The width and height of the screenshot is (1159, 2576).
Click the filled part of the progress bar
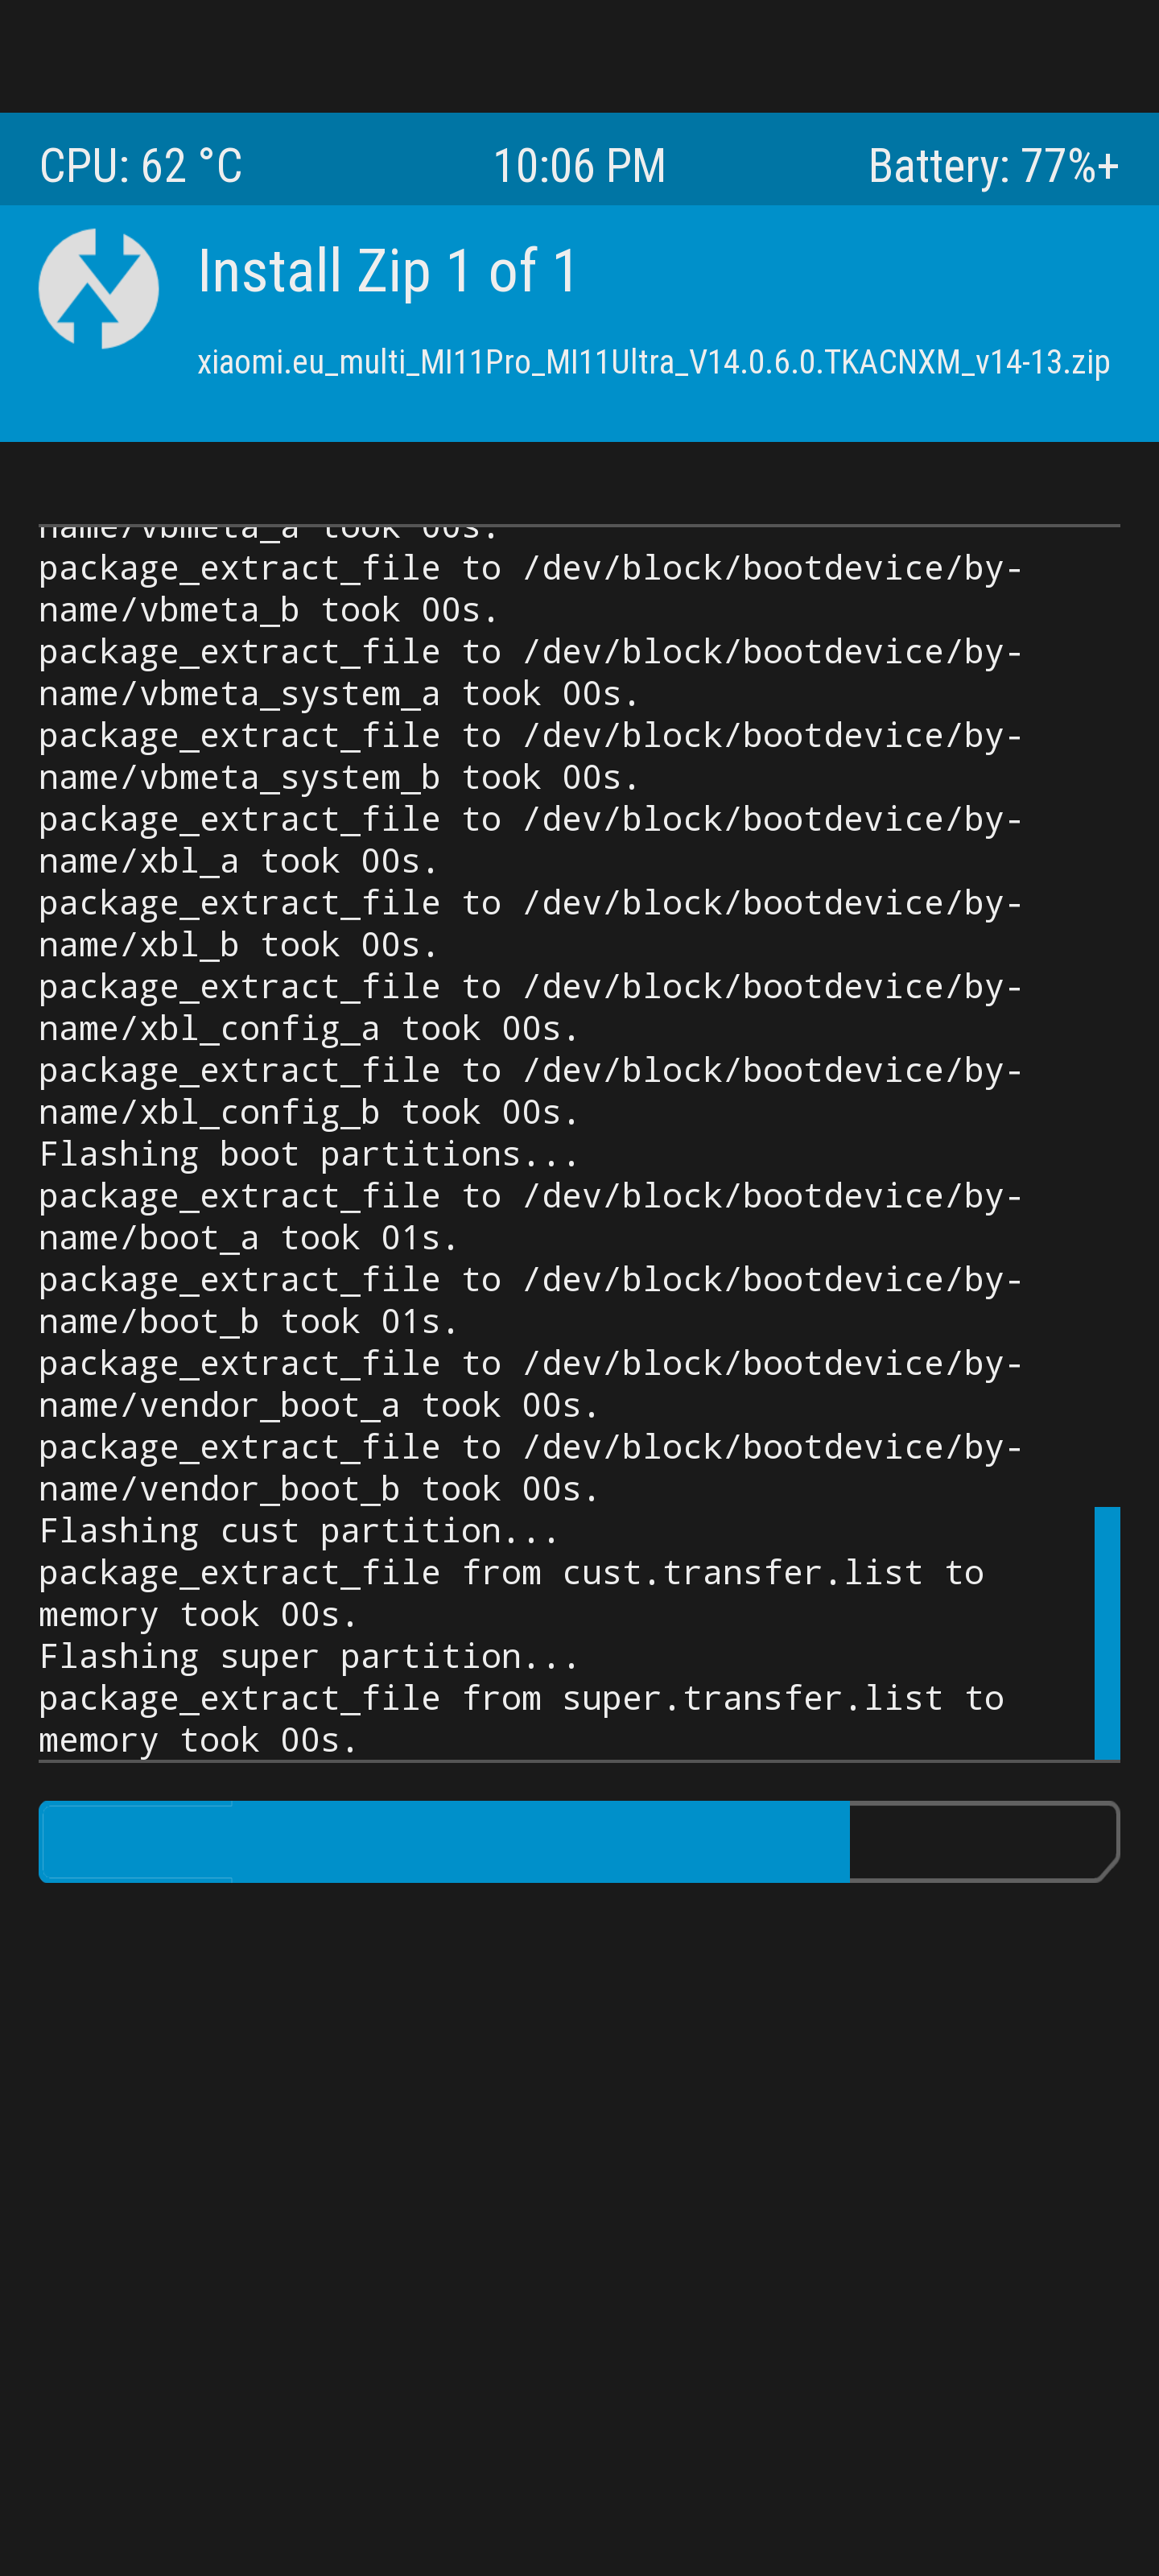tap(445, 1841)
